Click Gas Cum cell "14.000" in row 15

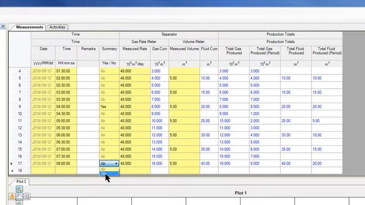pos(160,149)
